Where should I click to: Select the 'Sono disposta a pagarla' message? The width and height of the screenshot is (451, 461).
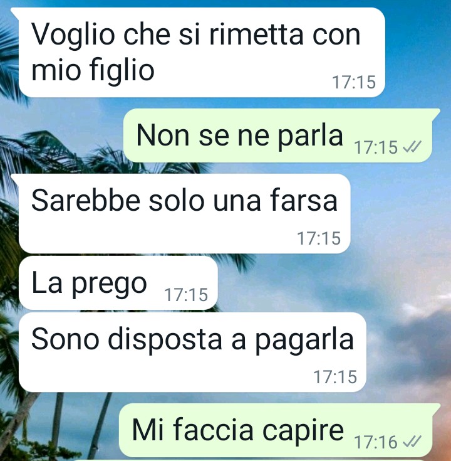tap(192, 352)
